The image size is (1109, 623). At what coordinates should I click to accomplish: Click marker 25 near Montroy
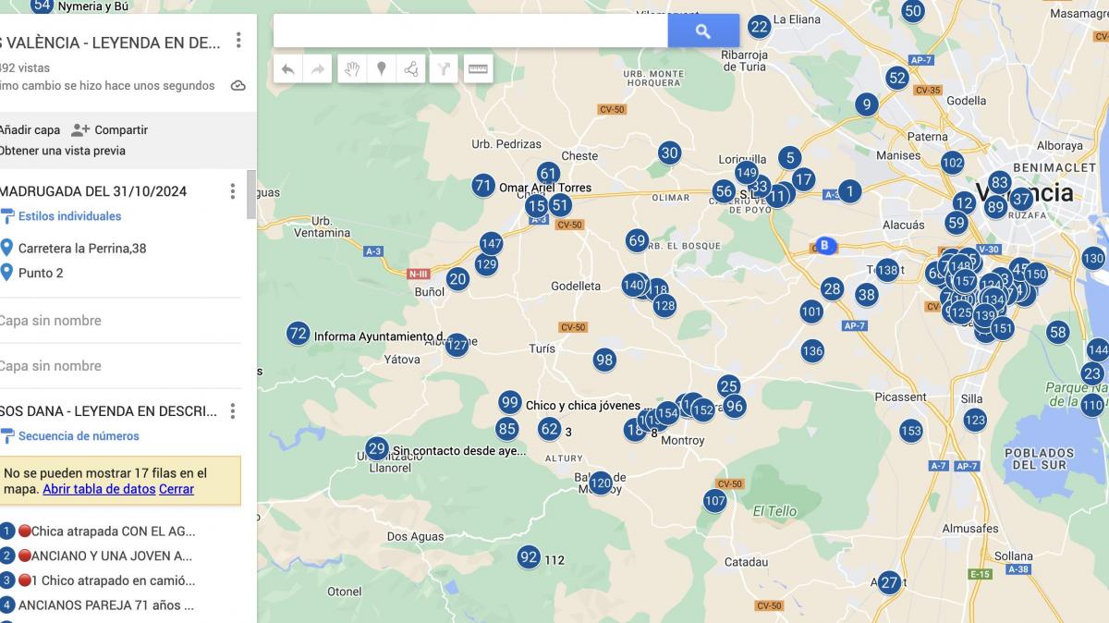click(729, 386)
